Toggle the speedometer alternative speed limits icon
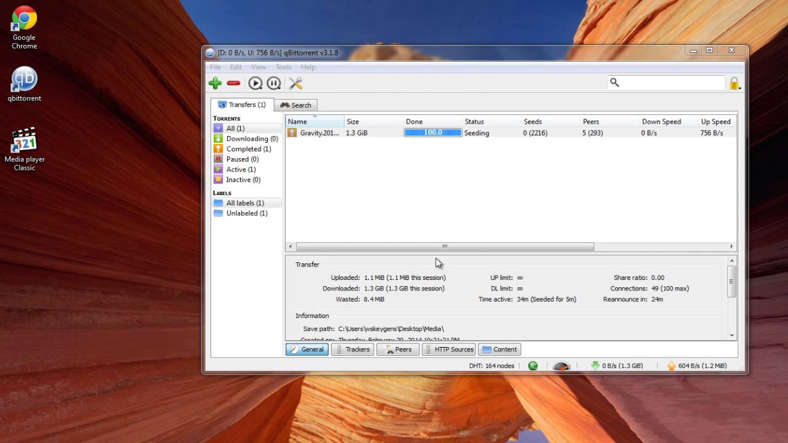This screenshot has height=443, width=788. 561,366
